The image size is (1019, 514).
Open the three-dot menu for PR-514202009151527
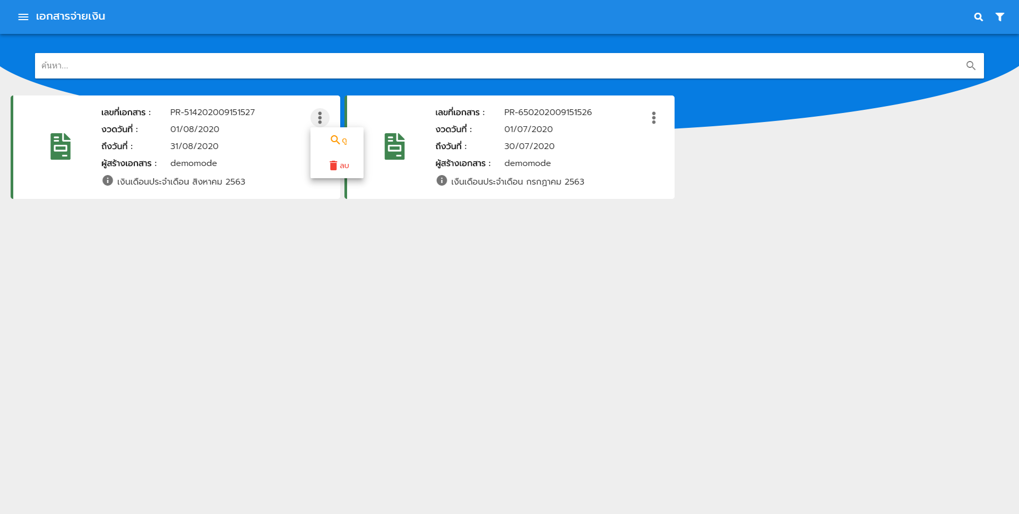coord(320,118)
